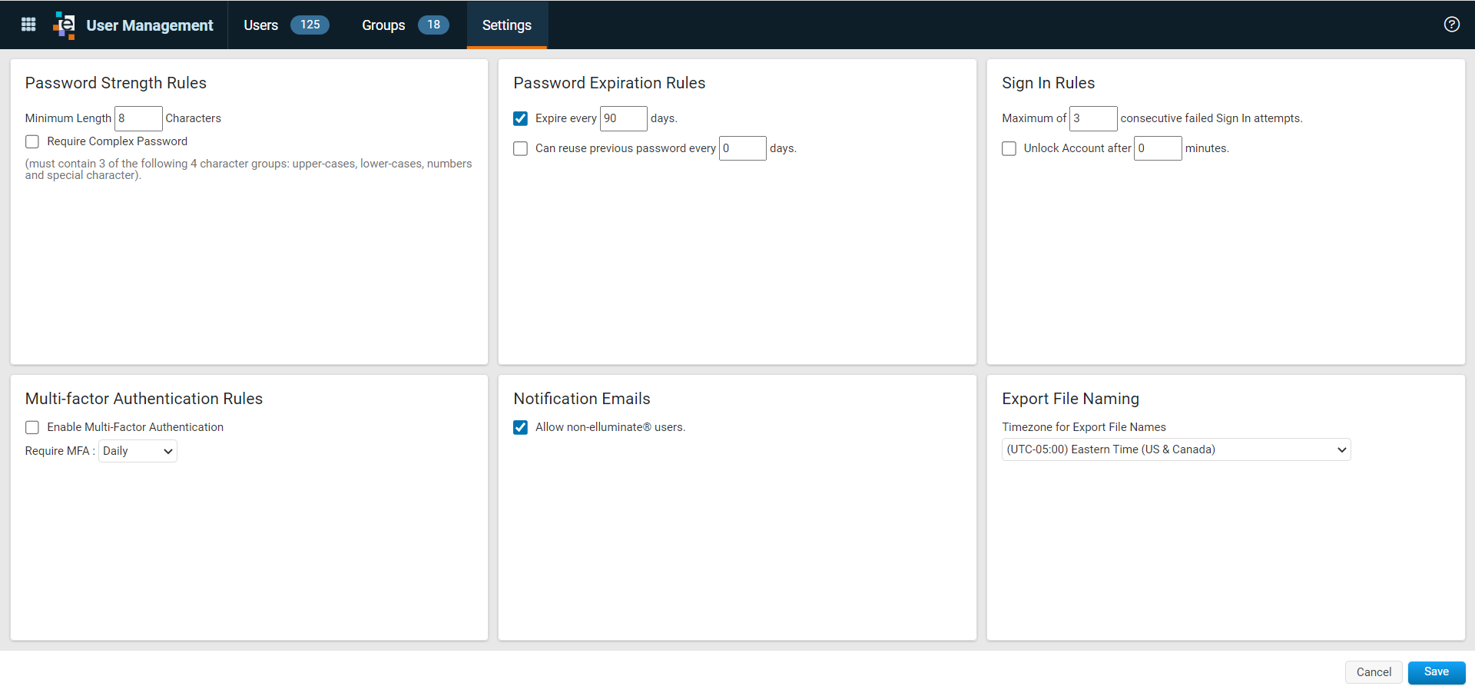Enable Can reuse previous password checkbox

click(x=521, y=148)
